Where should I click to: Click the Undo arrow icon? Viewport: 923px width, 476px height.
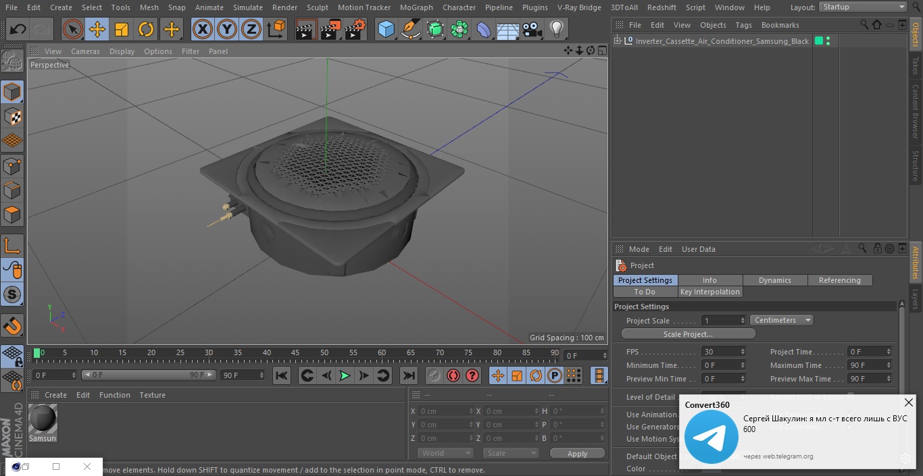(18, 30)
